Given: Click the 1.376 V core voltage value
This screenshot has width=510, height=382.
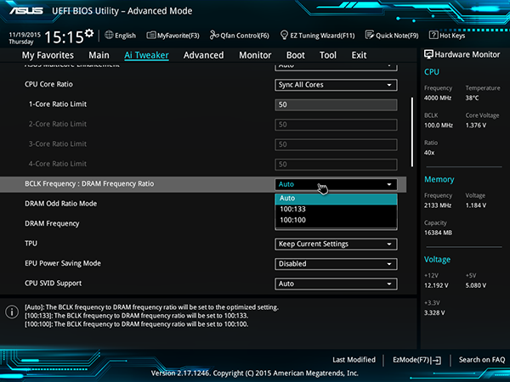Looking at the screenshot, I should [476, 125].
